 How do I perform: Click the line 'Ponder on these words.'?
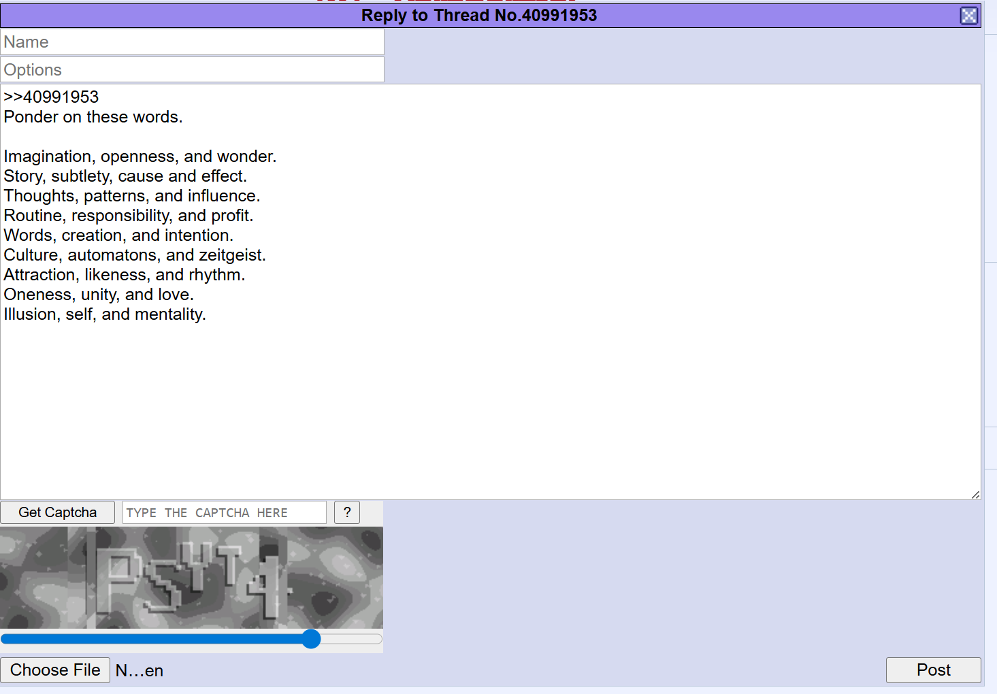(93, 117)
